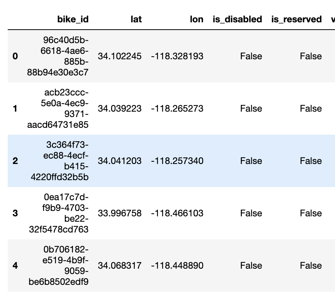Click bike ID starting with 96c40d5b
The width and height of the screenshot is (335, 301).
(x=58, y=56)
